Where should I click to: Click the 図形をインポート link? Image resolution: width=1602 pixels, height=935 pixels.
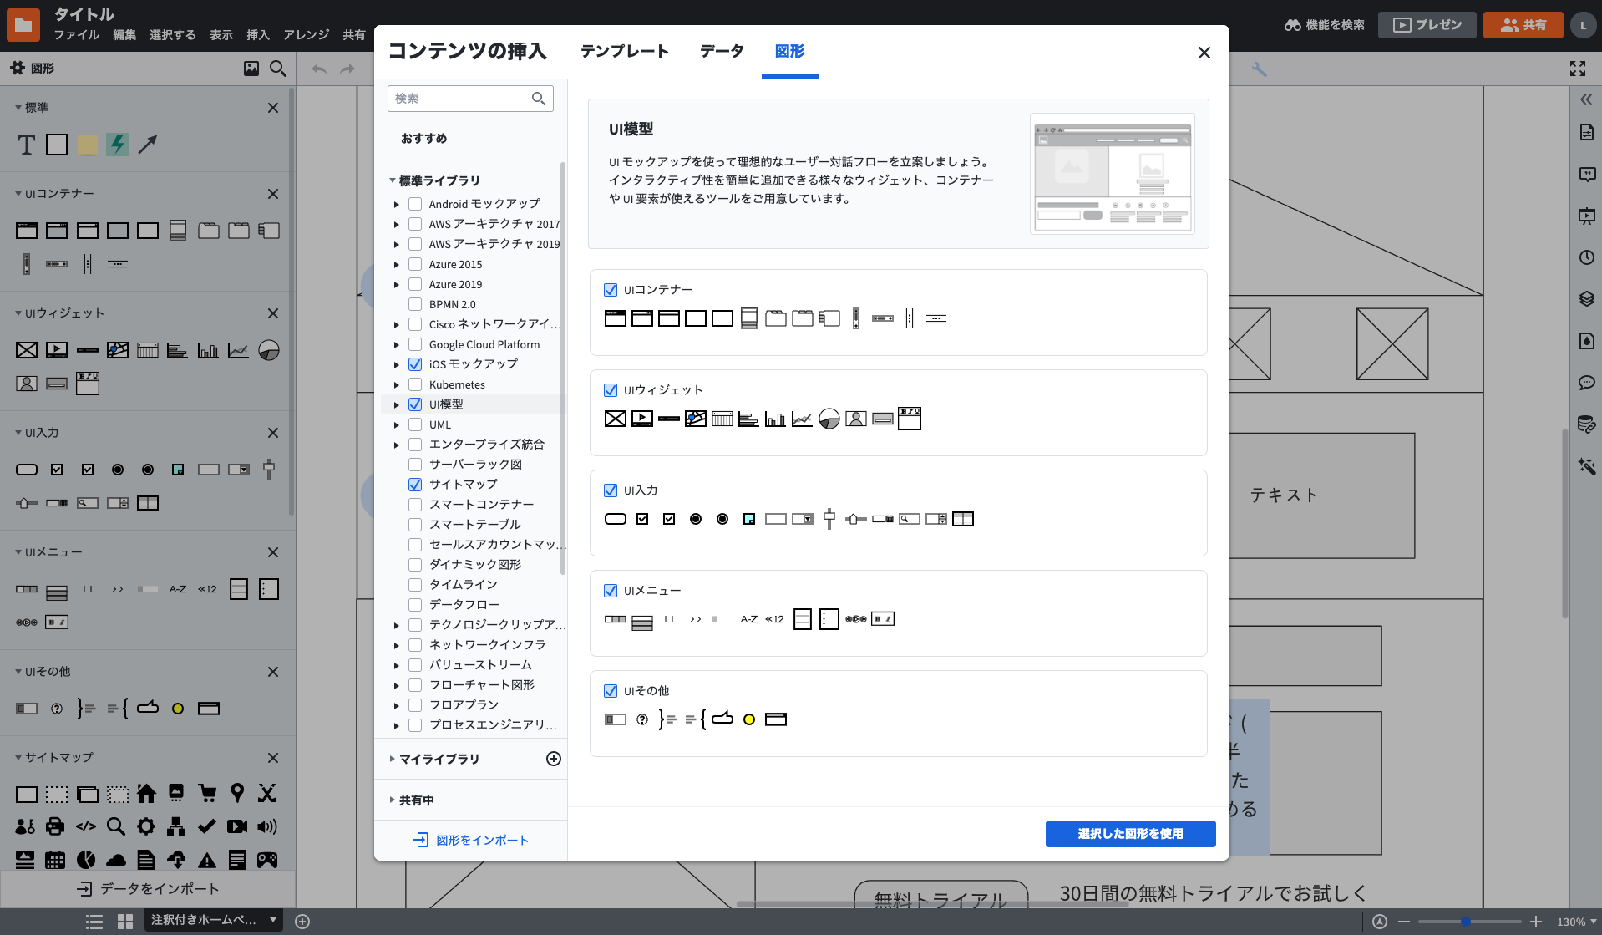[472, 841]
